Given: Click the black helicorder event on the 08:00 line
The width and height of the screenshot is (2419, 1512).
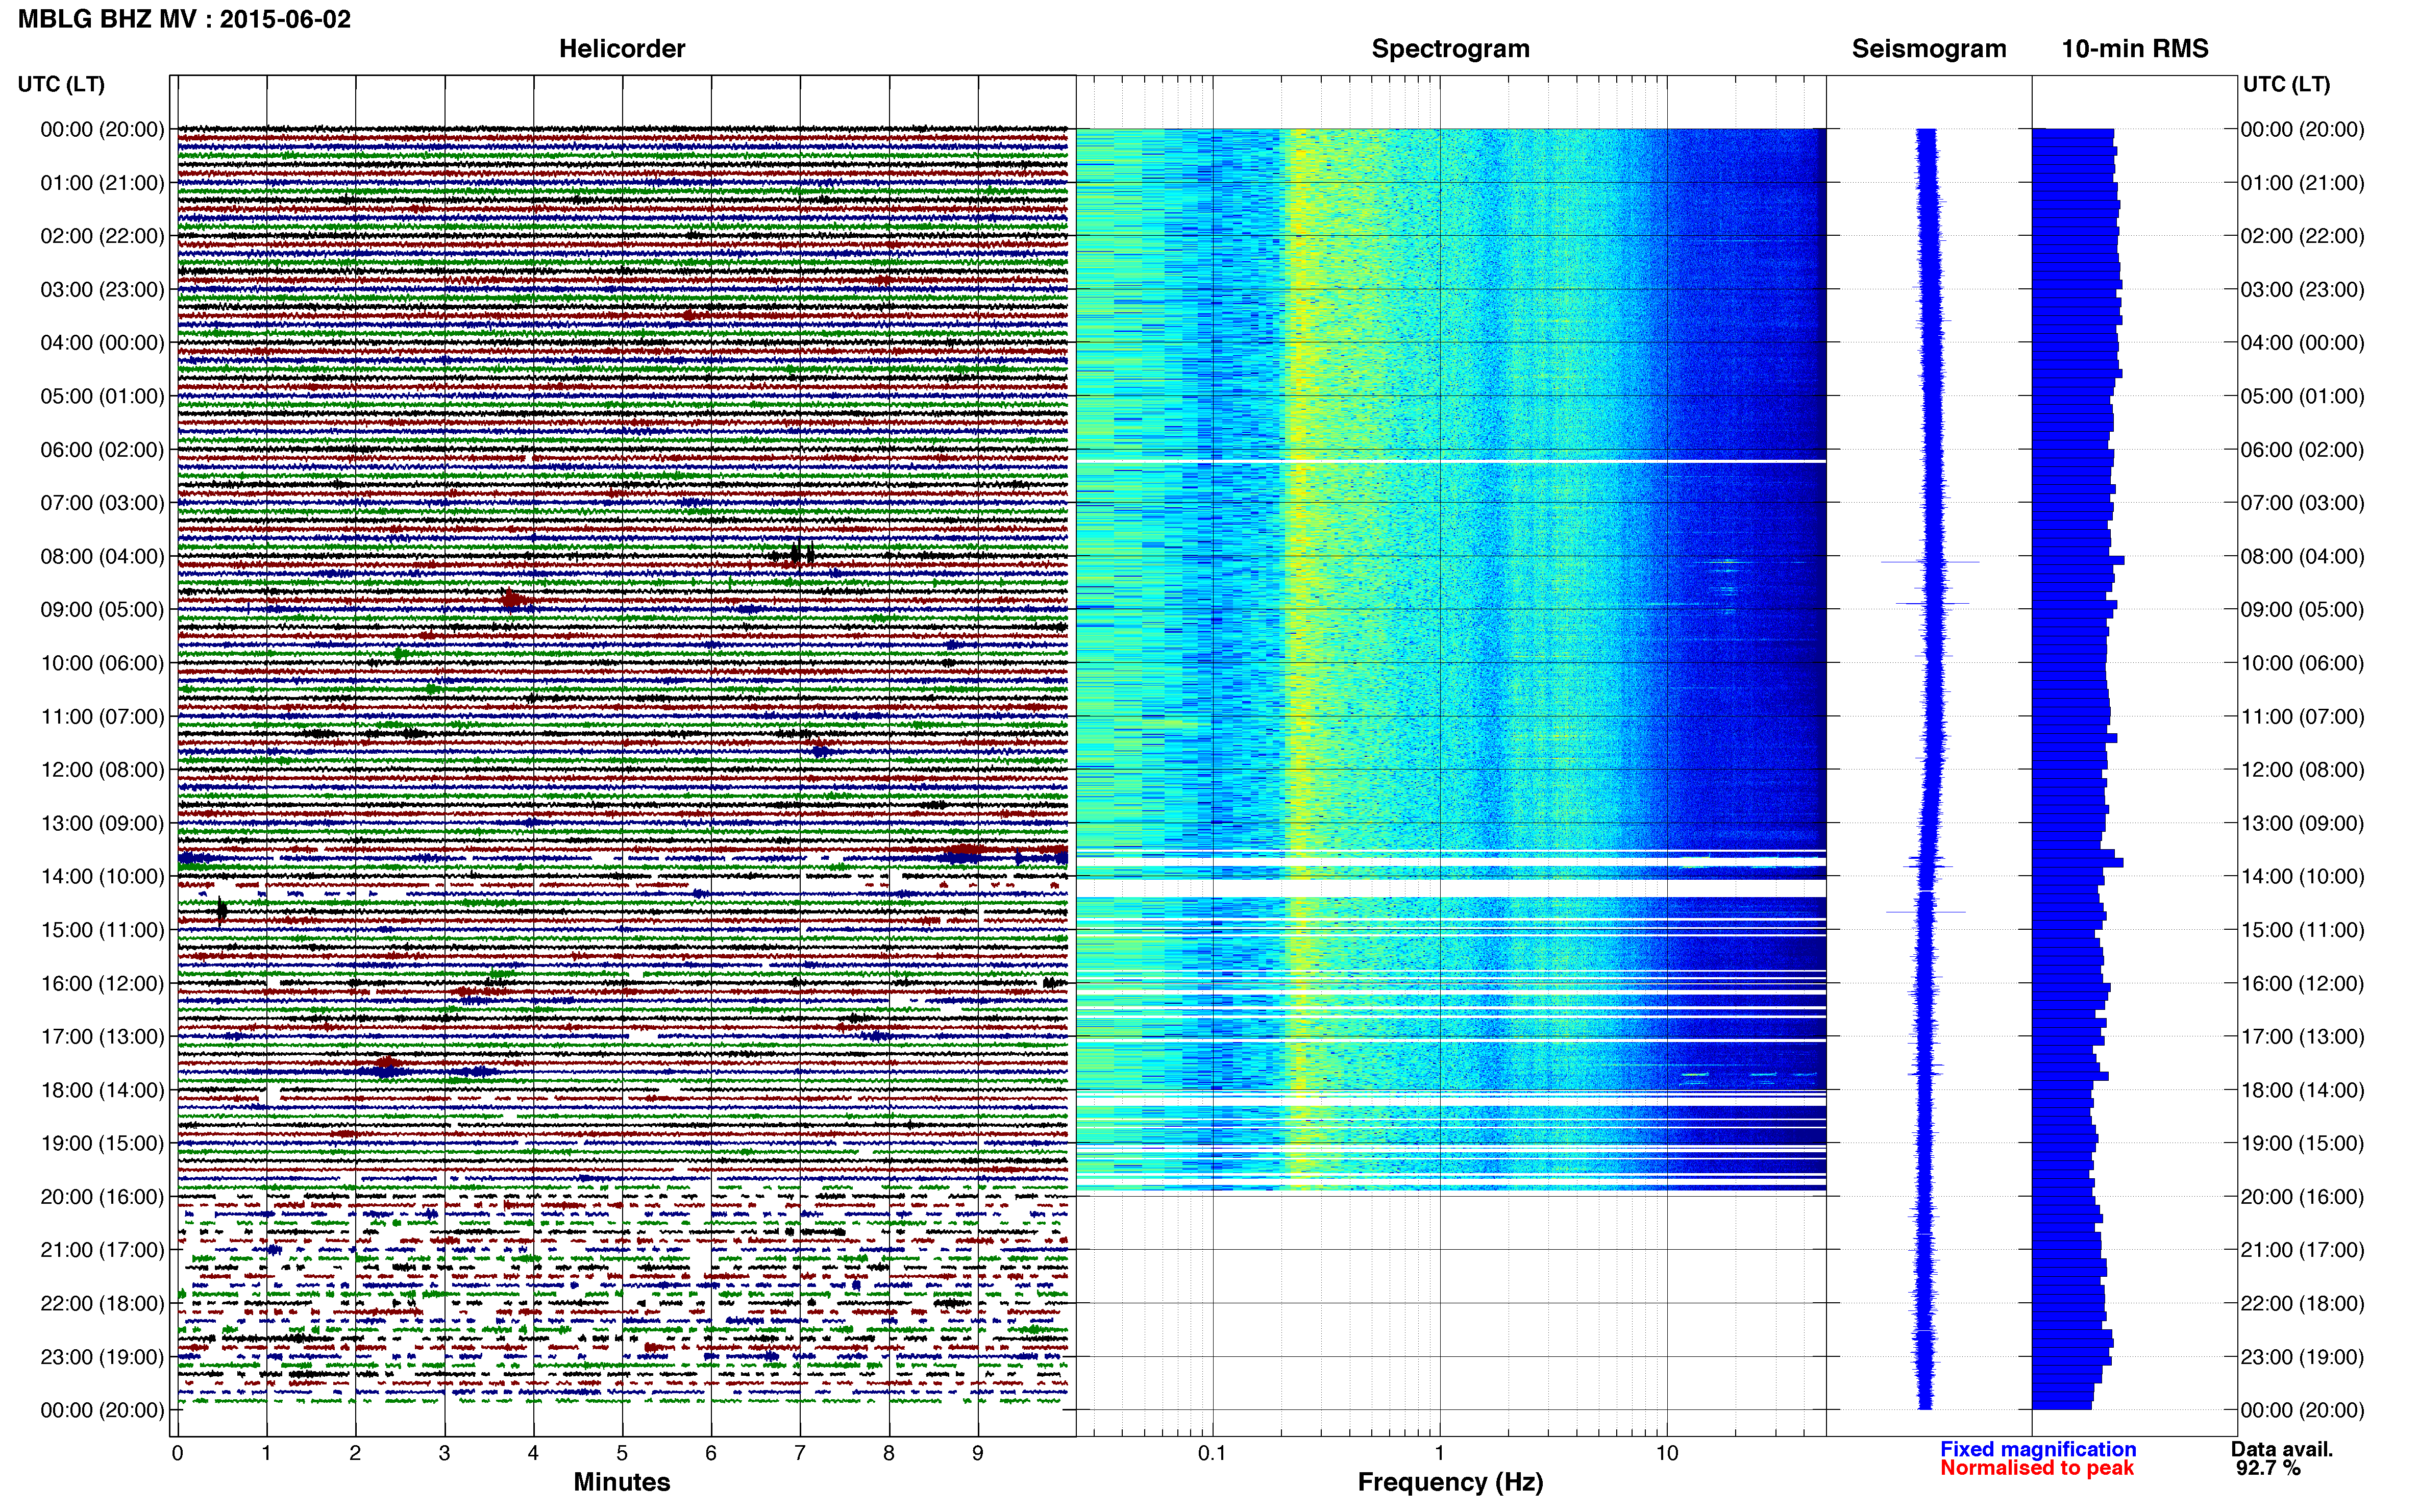Looking at the screenshot, I should (800, 554).
